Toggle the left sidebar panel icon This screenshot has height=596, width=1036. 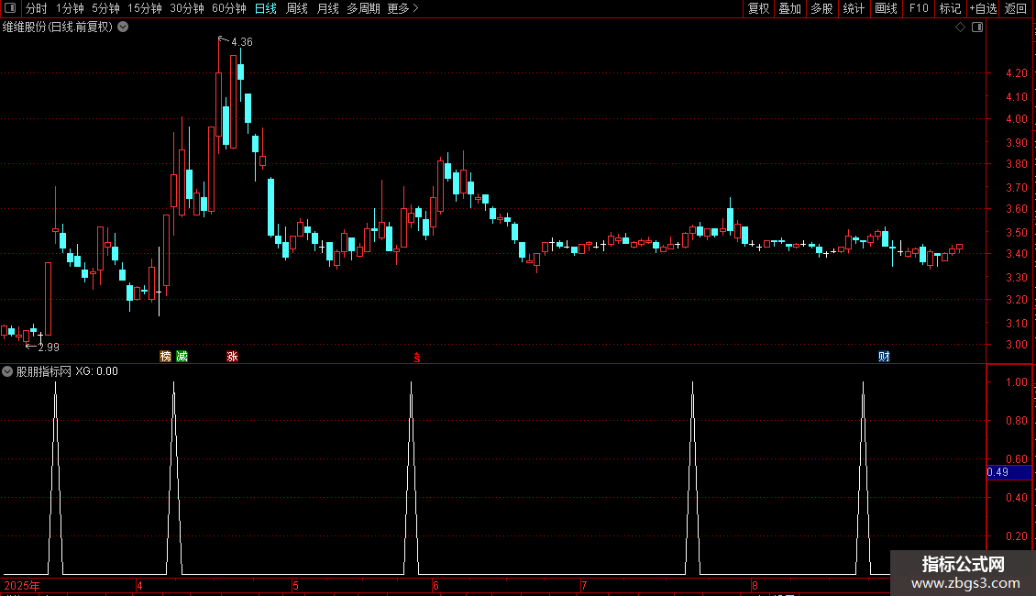coord(10,8)
